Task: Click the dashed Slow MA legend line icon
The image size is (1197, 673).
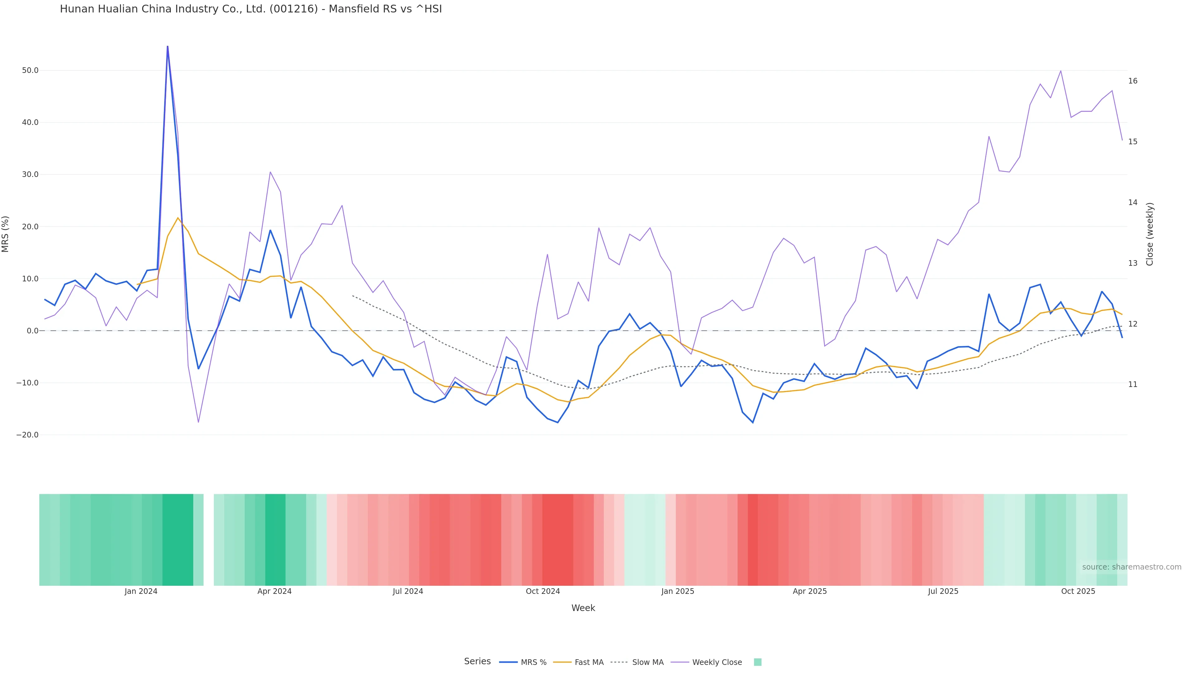Action: click(619, 662)
